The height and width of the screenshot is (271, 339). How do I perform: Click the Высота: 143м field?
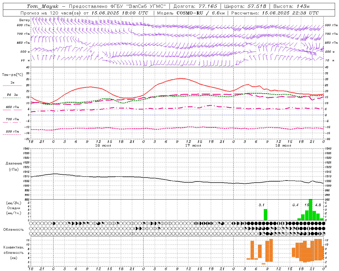(x=291, y=6)
